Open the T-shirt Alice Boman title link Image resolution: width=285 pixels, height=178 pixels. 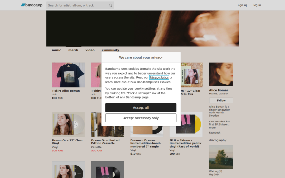tap(66, 91)
